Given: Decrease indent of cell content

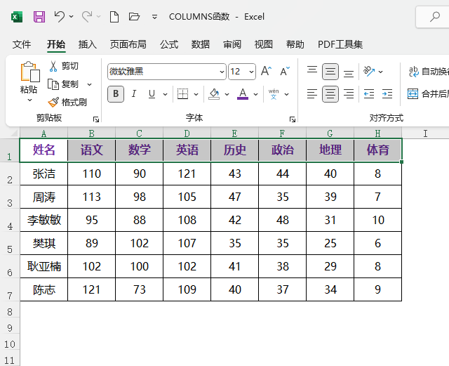Looking at the screenshot, I should coord(369,94).
